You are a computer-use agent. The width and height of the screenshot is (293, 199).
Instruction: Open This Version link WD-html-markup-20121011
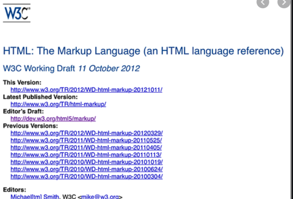pos(87,90)
